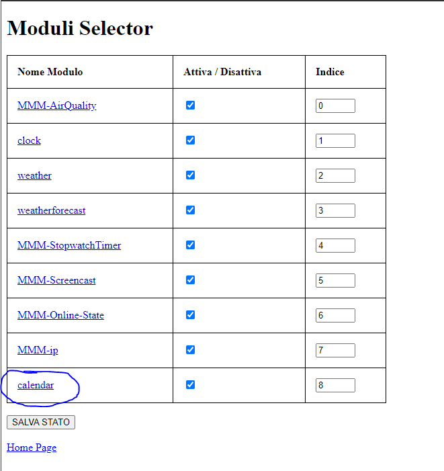Focus the calendar index field showing 8

click(x=335, y=385)
